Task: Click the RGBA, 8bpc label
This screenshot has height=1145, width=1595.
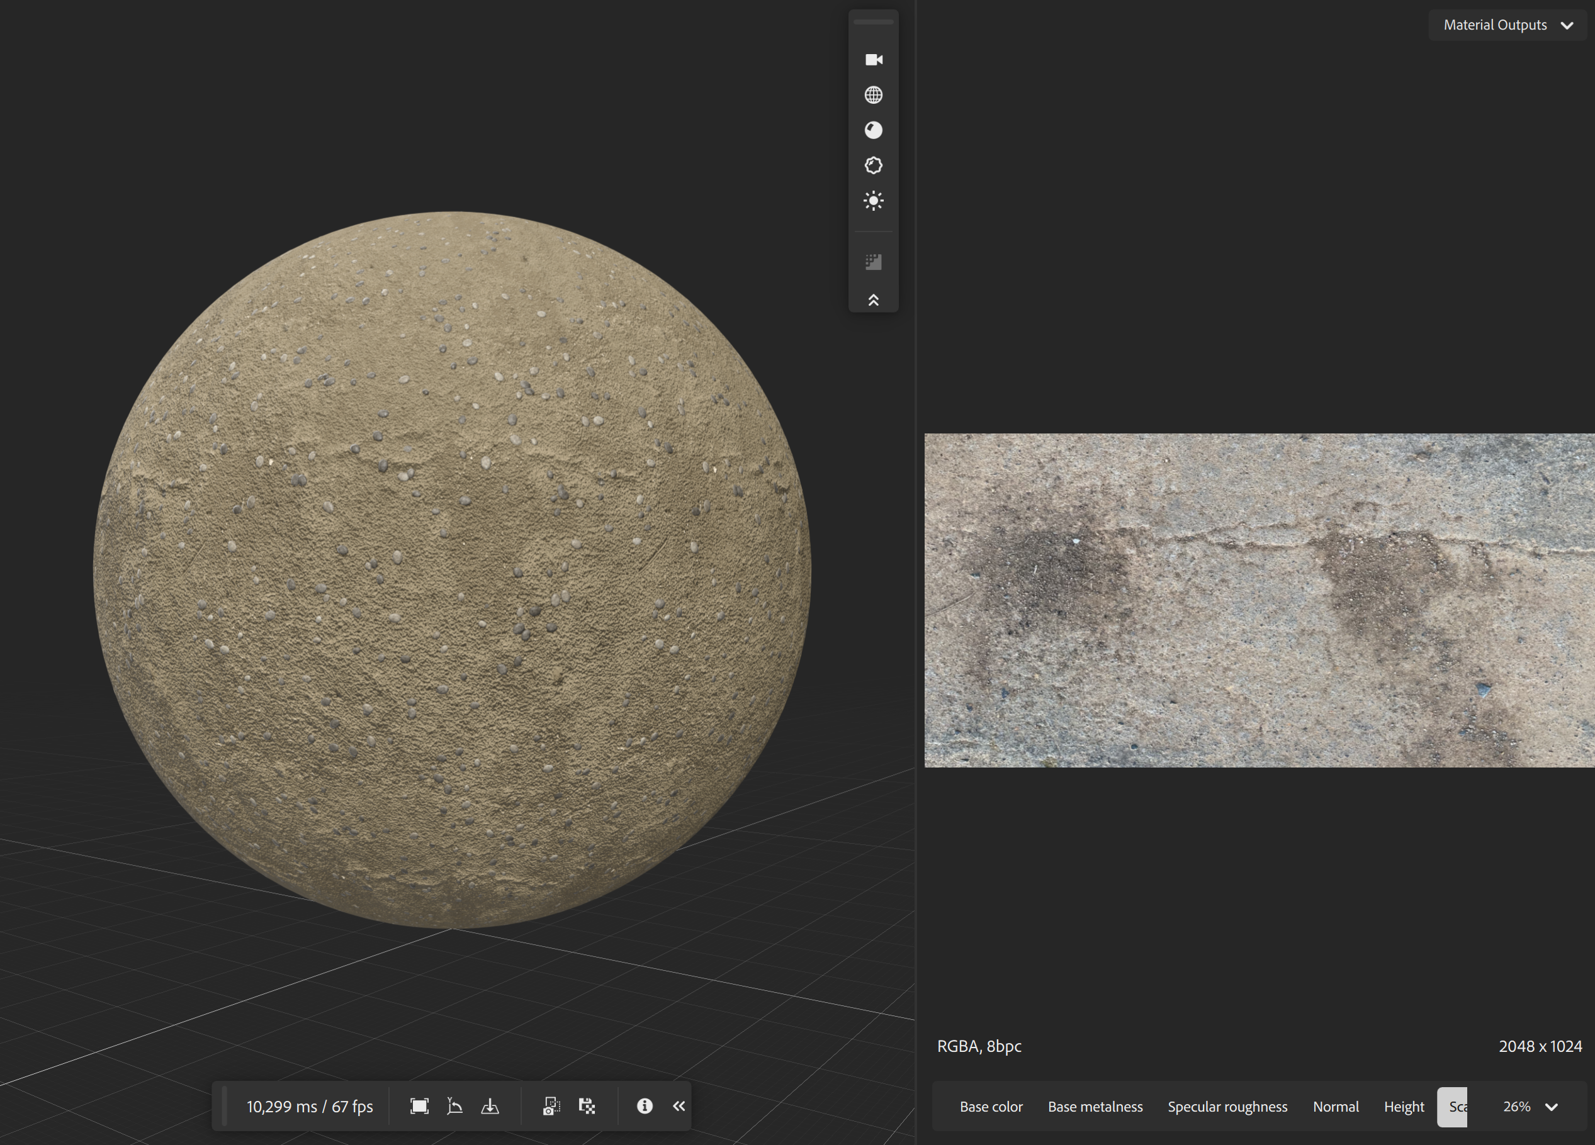Action: [x=979, y=1047]
